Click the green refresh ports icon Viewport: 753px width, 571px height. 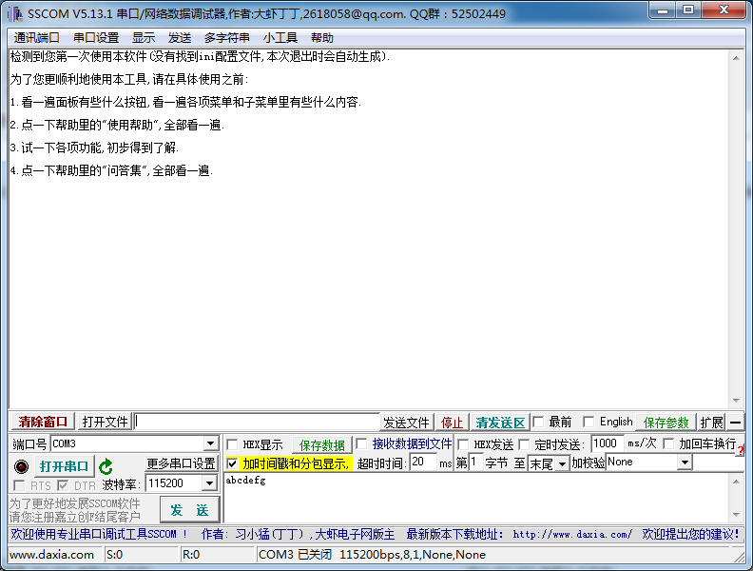click(x=106, y=466)
